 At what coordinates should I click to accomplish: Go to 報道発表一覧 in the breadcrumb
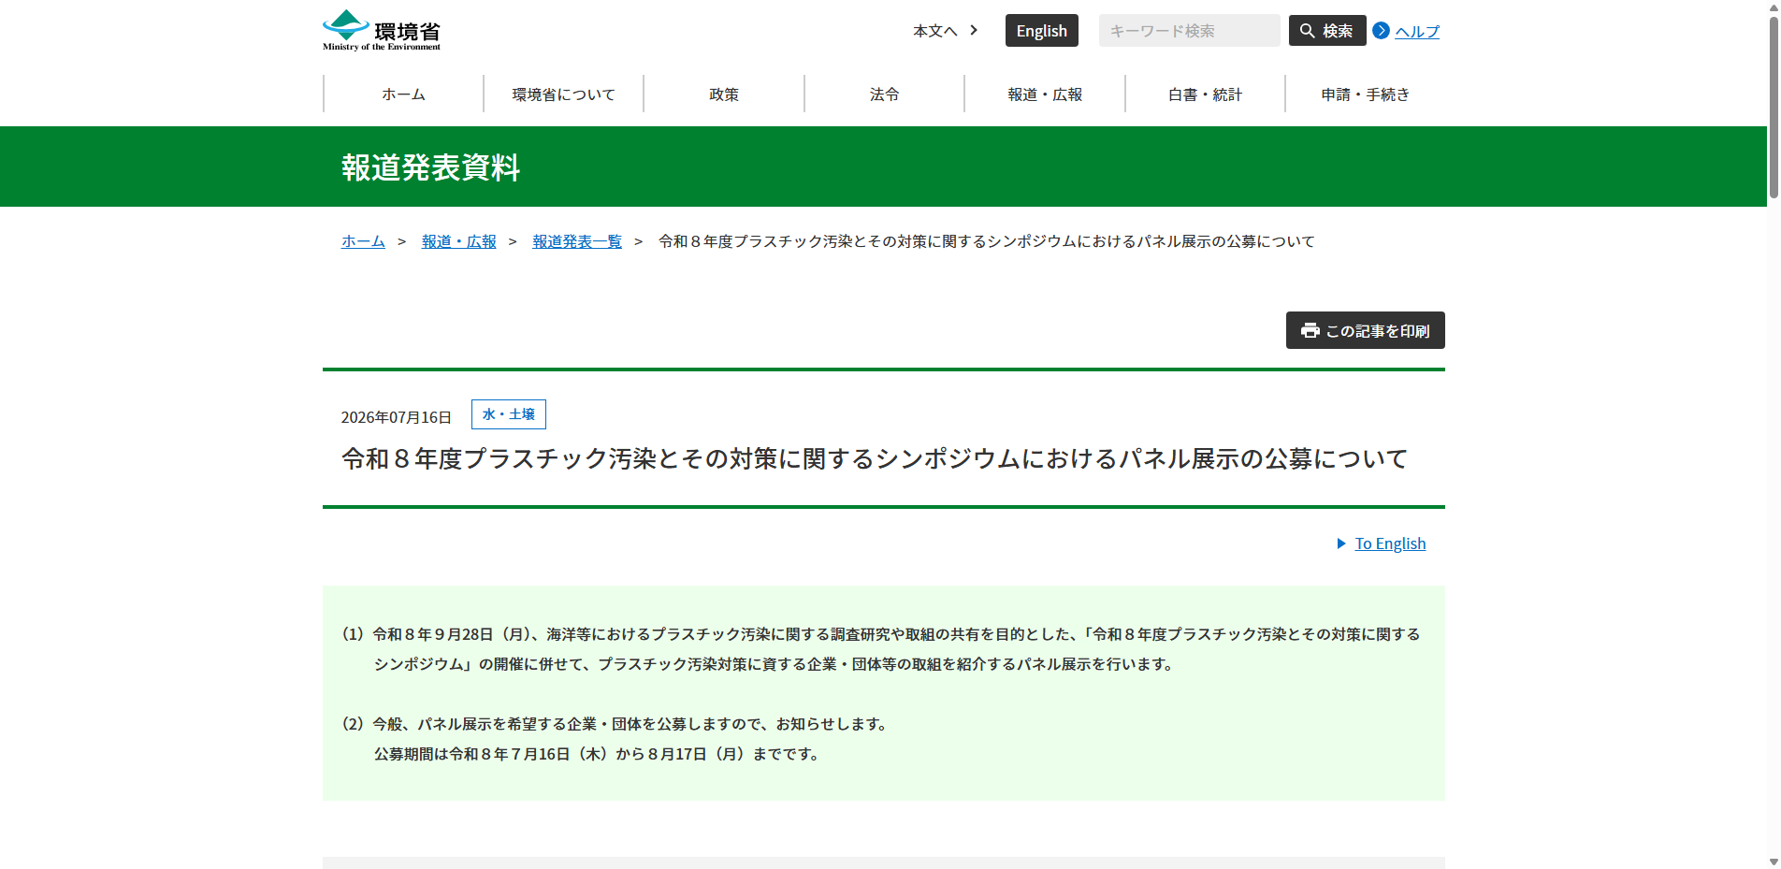click(577, 241)
